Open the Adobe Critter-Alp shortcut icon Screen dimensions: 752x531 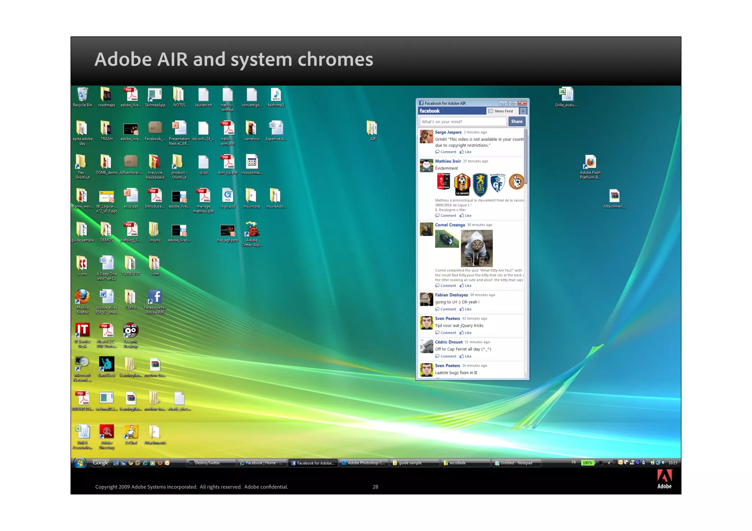click(252, 234)
